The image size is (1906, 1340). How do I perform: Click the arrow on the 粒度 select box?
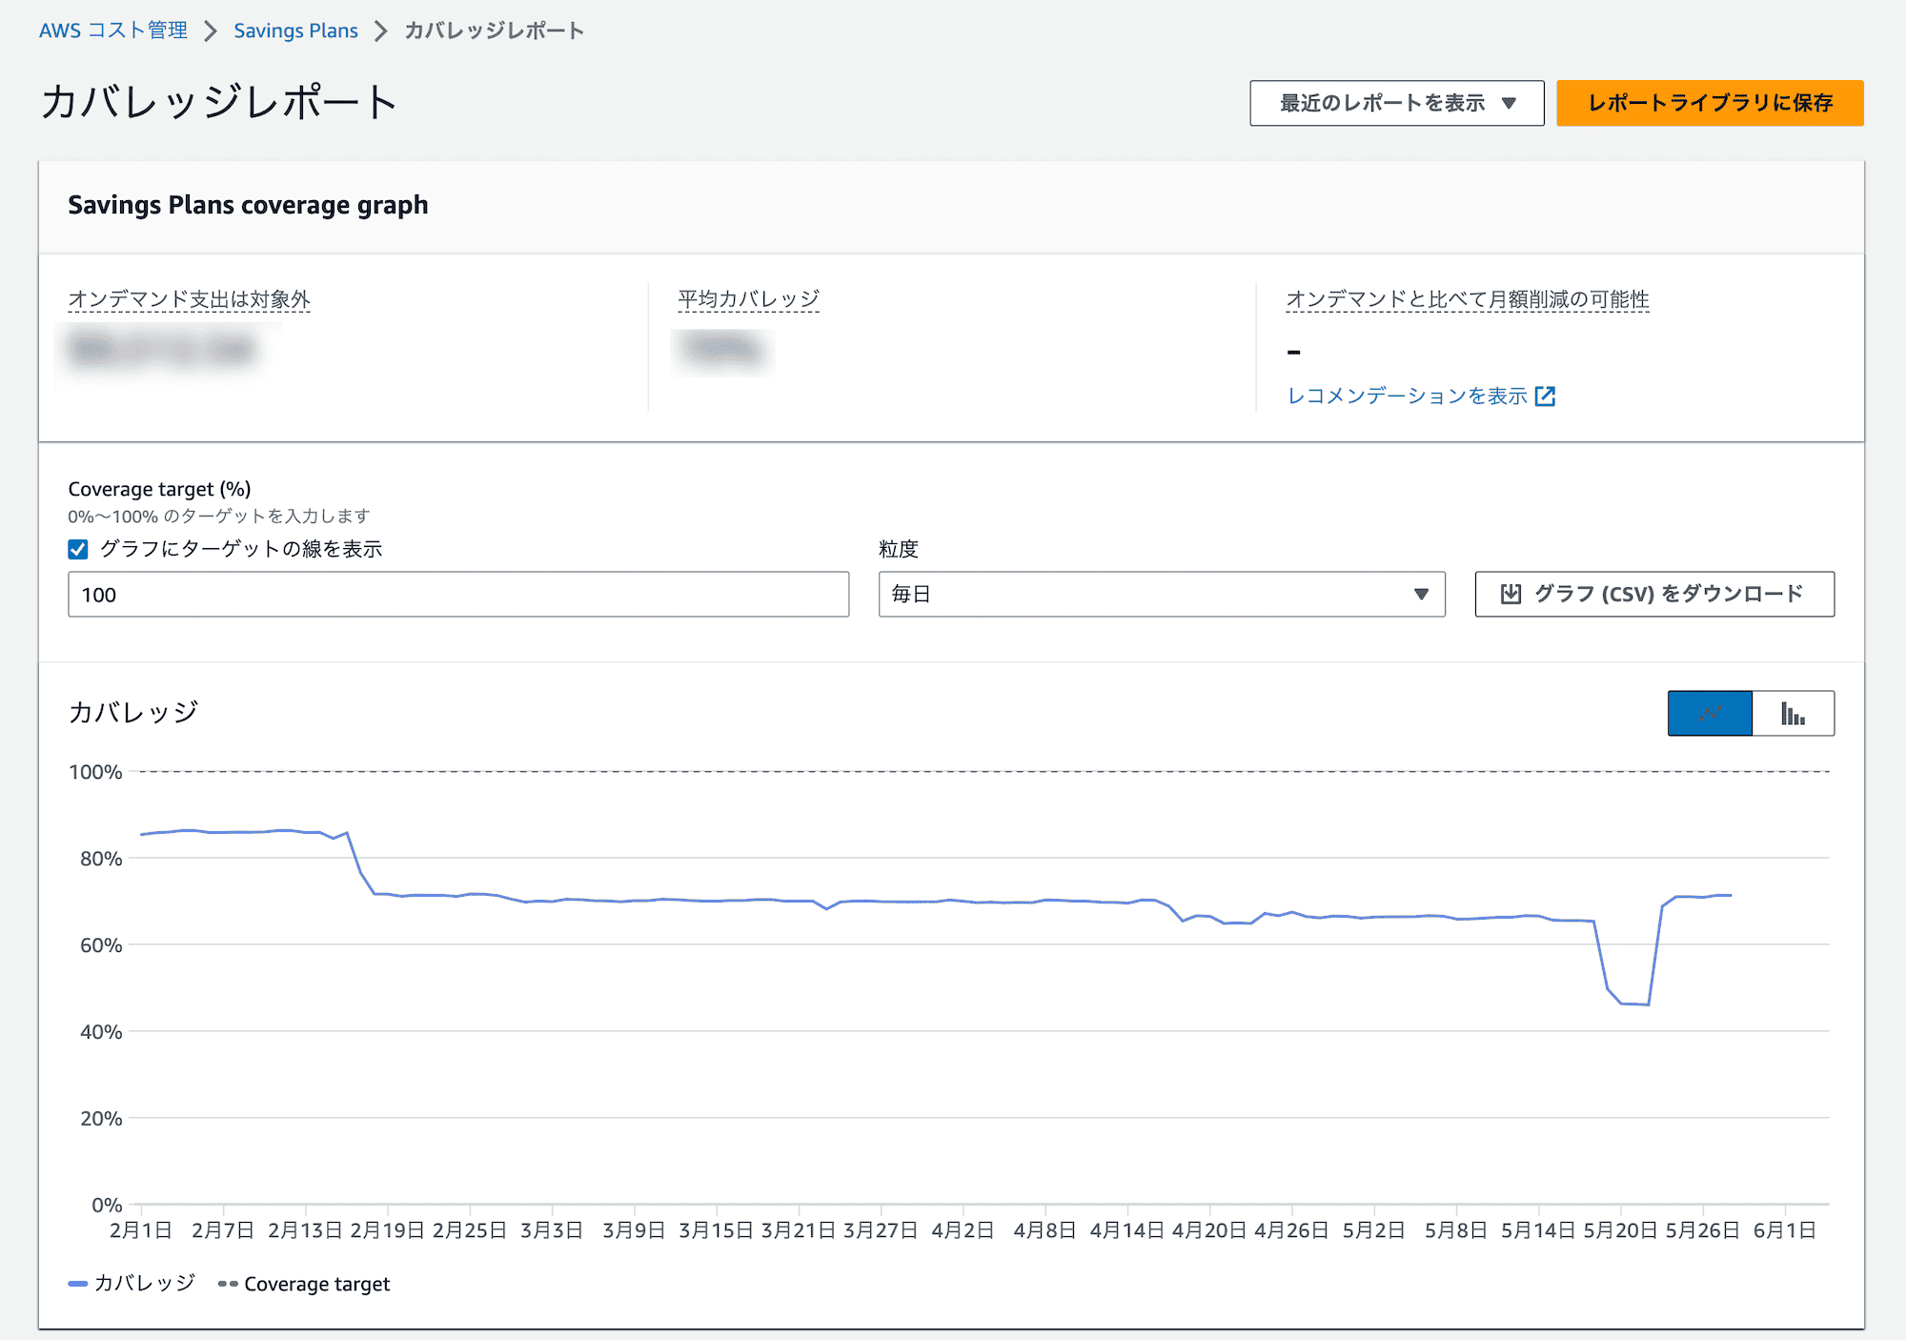pos(1421,594)
